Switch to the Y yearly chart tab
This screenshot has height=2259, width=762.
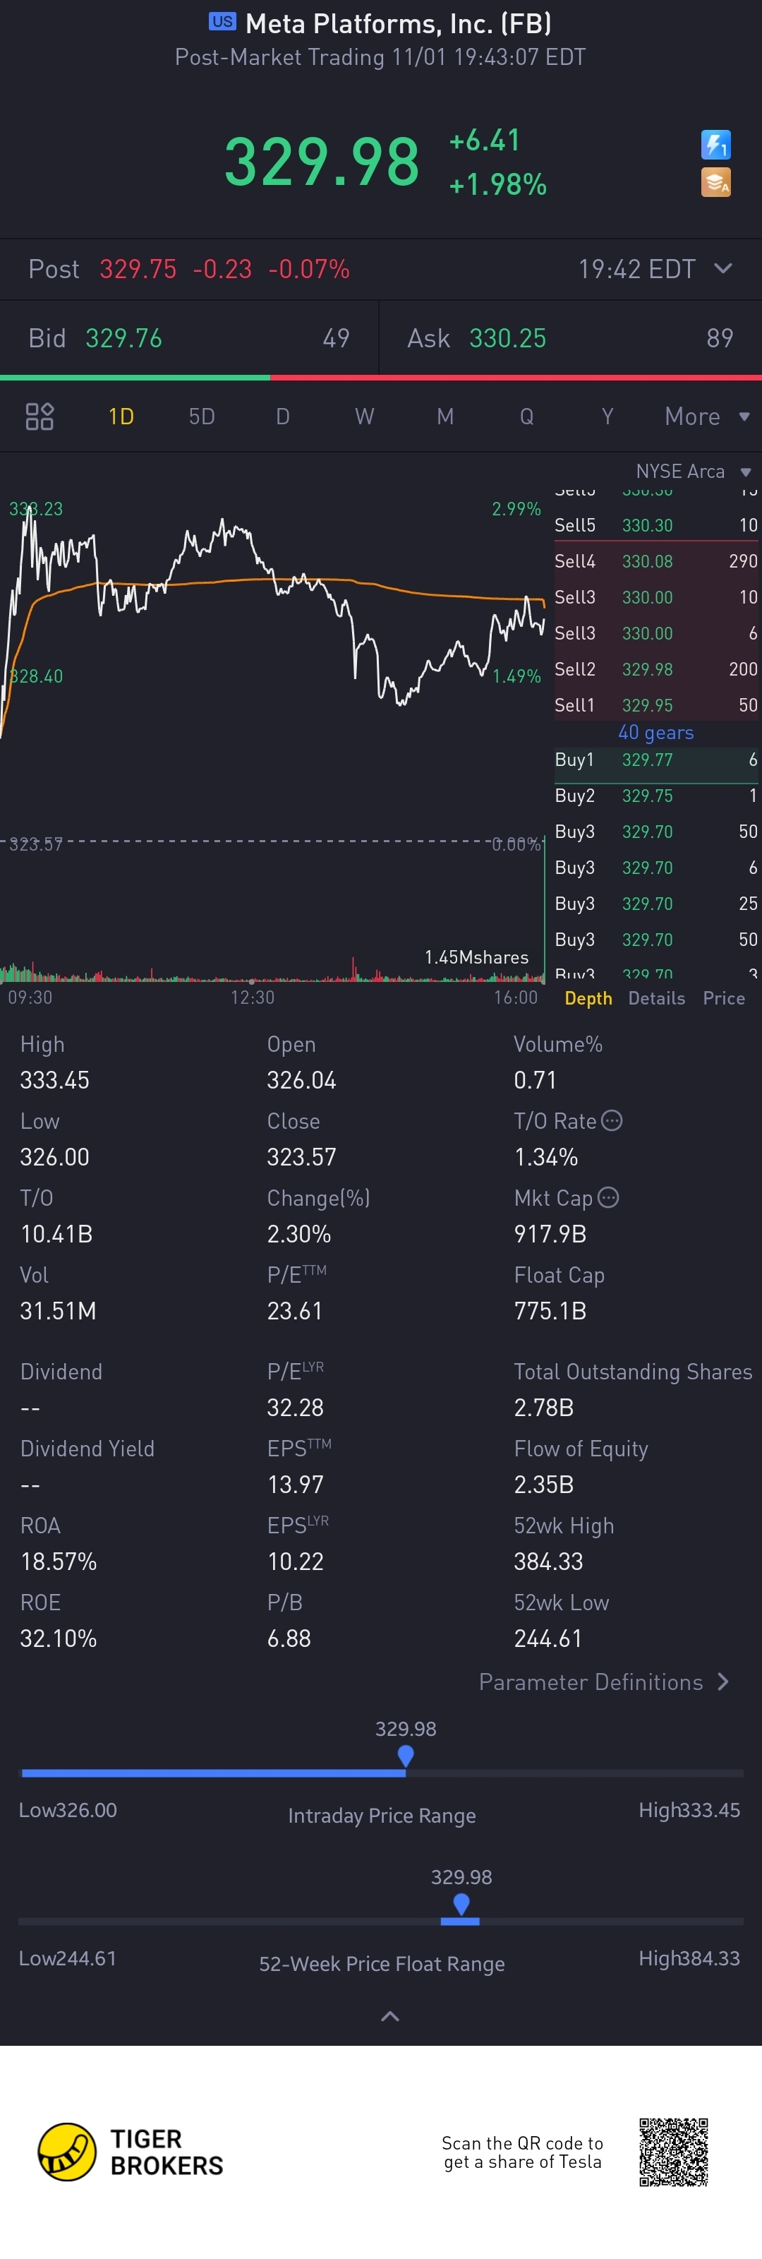coord(607,417)
